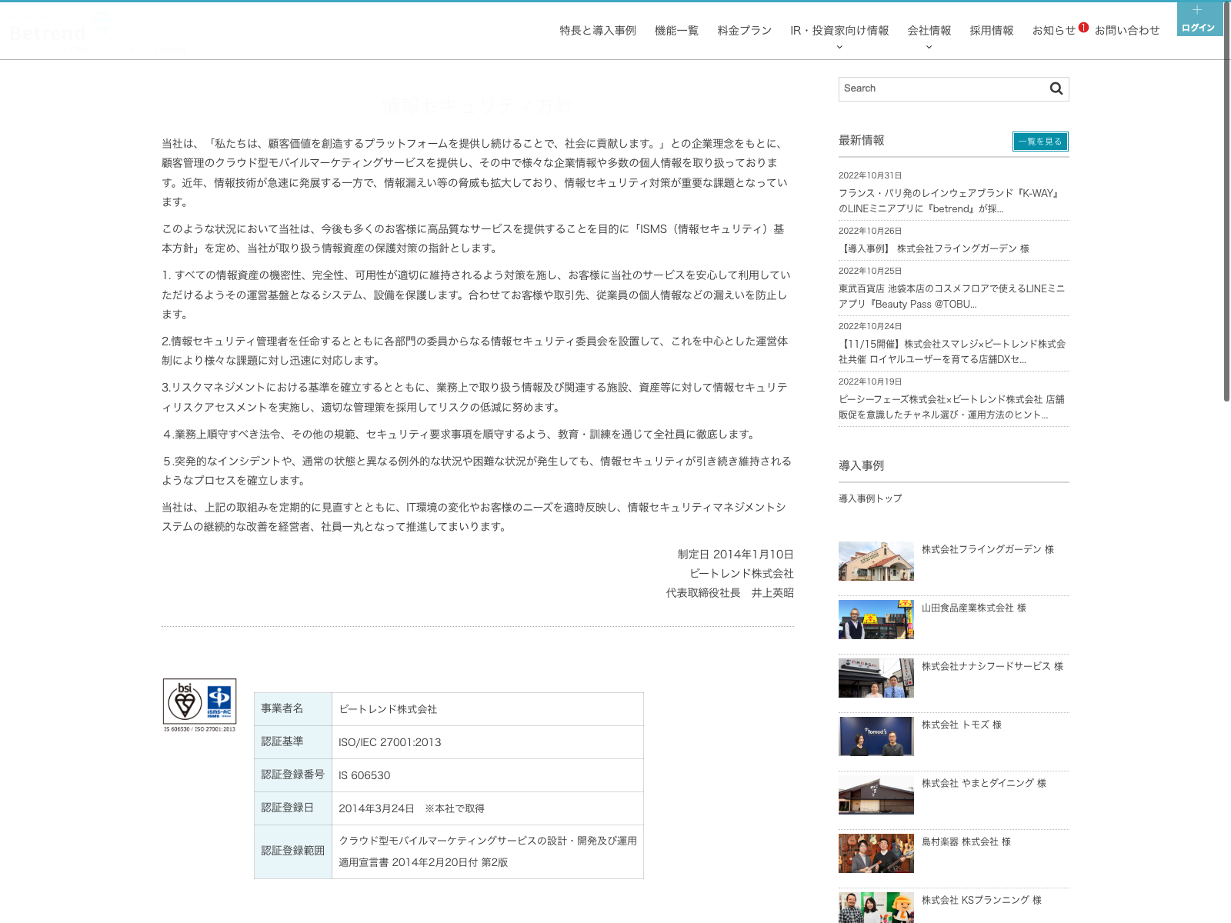This screenshot has width=1231, height=923.
Task: Open the フライングガーデン case study thumbnail
Action: click(x=876, y=561)
